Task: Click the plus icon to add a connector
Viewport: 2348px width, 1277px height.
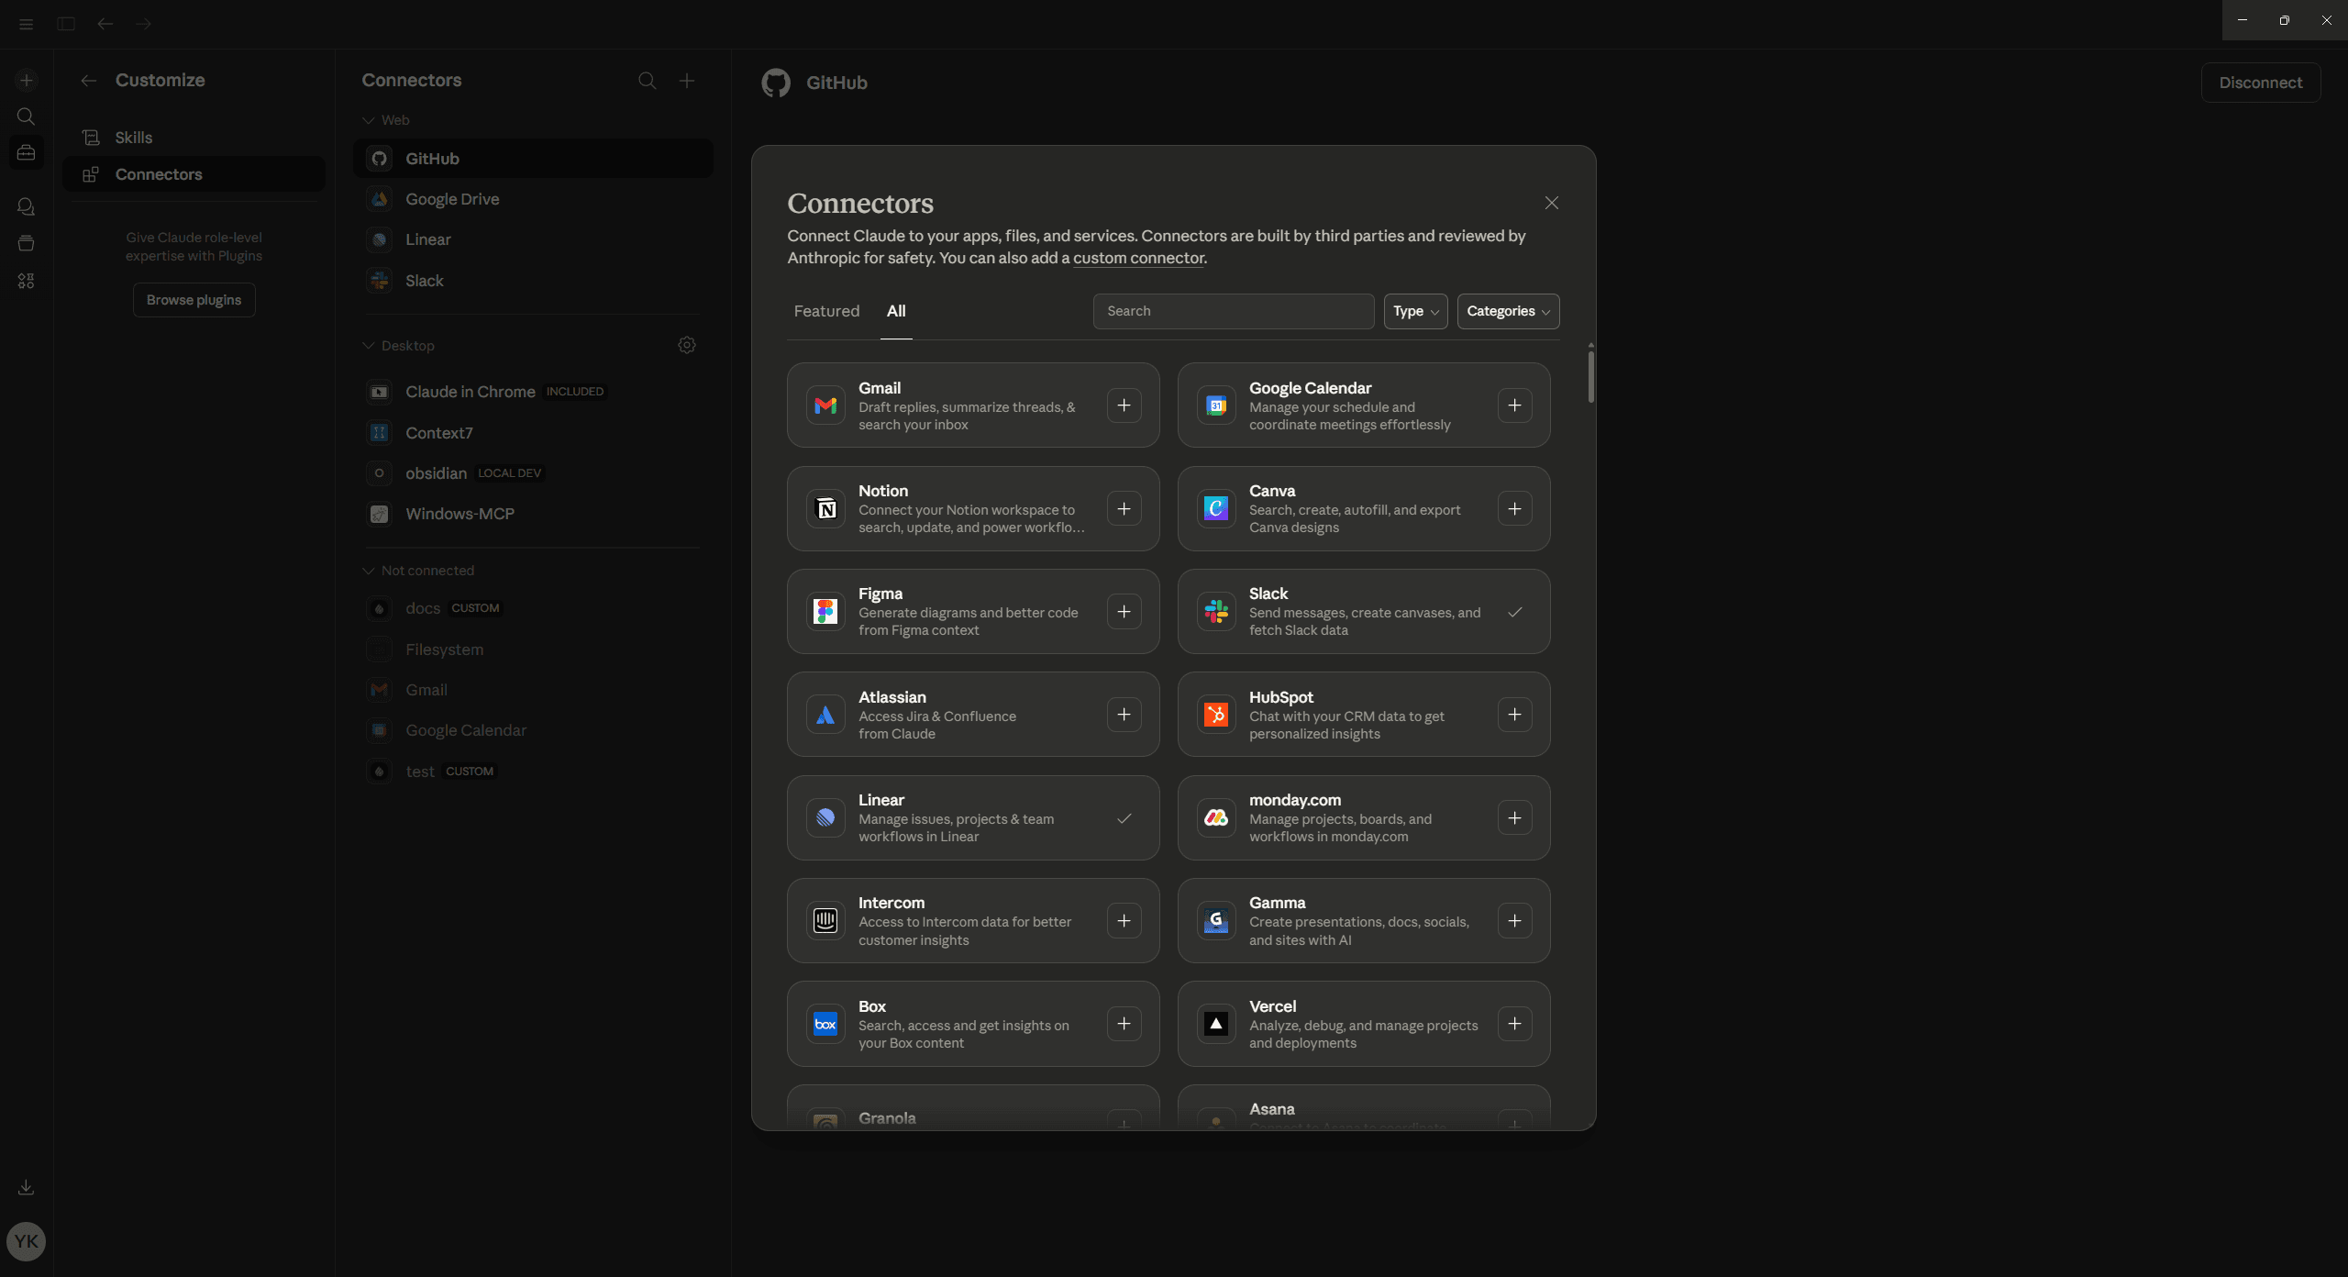Action: tap(686, 81)
